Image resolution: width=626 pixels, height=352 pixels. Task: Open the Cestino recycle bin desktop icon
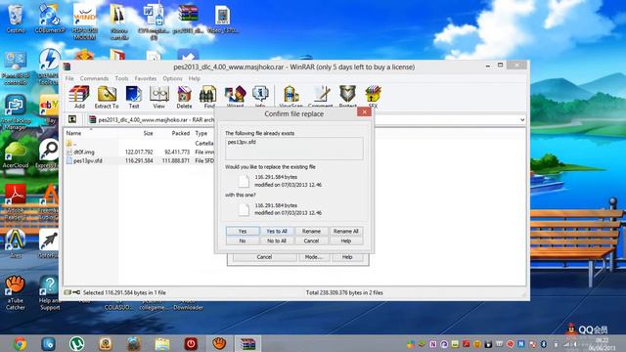(x=16, y=20)
